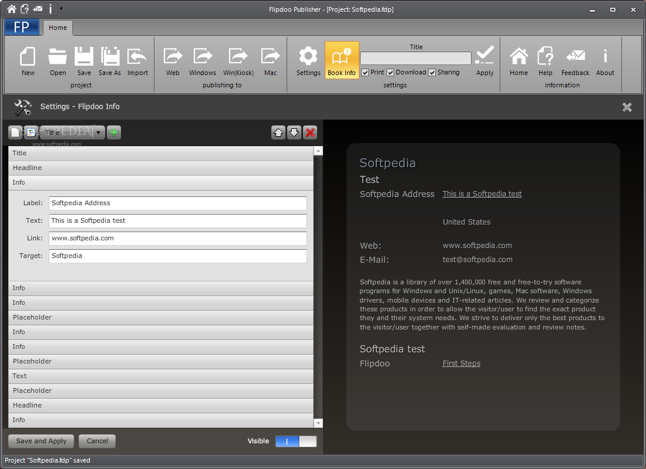Image resolution: width=646 pixels, height=469 pixels.
Task: Click the Cancel button
Action: [97, 441]
